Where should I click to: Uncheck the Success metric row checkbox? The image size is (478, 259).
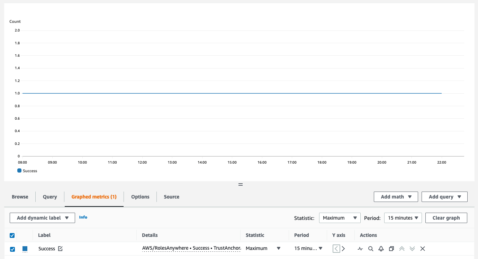click(12, 249)
